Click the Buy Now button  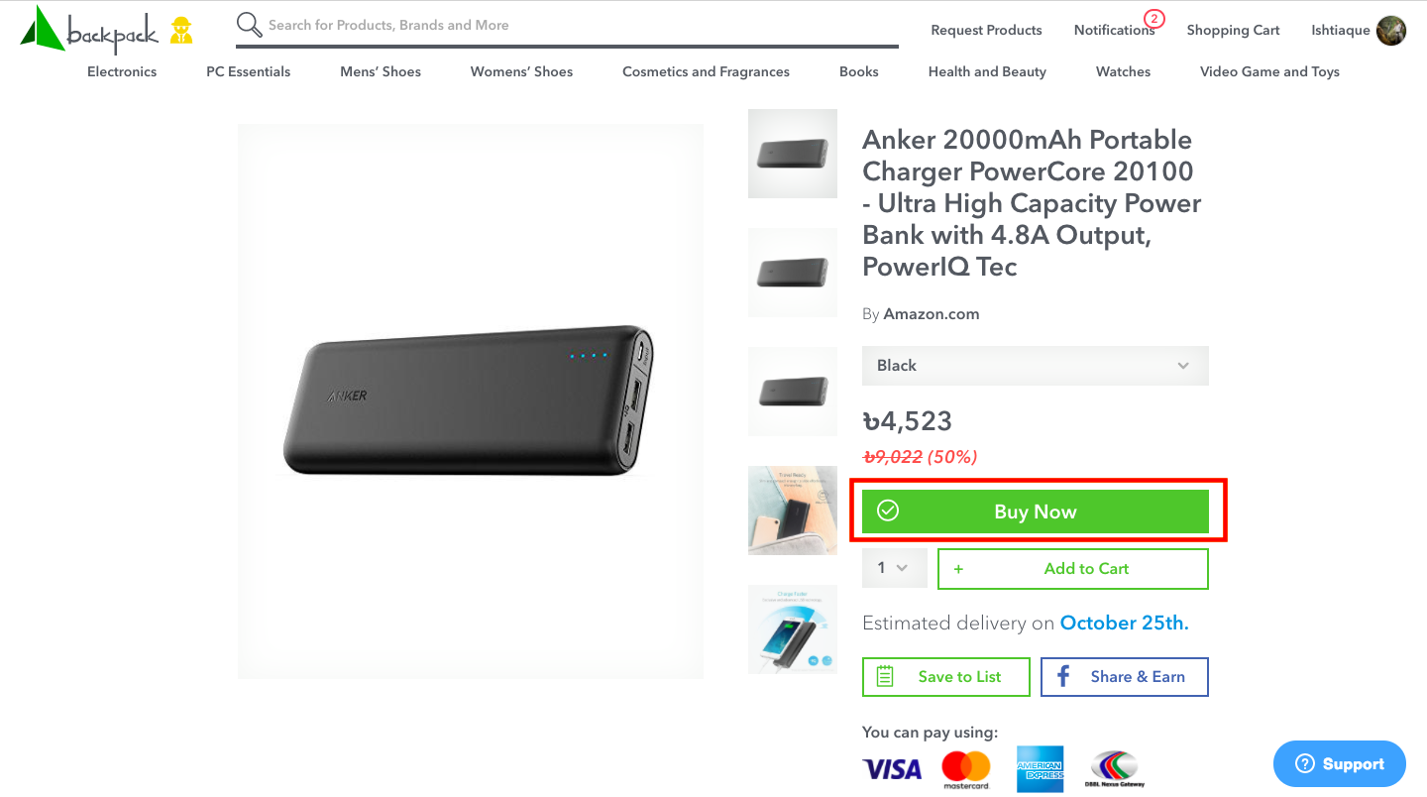1036,512
